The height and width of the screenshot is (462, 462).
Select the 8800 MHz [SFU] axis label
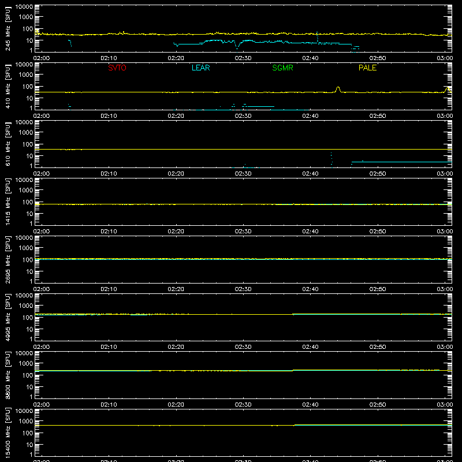click(x=8, y=375)
